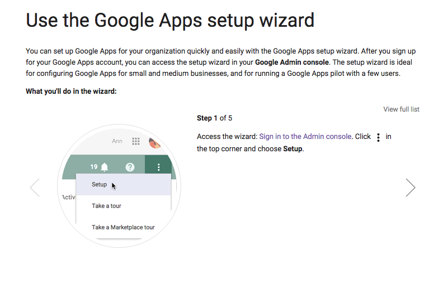Viewport: 443px width, 283px height.
Task: Click the partial Activ text in the illustration
Action: 67,198
